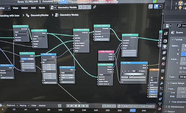186x113 pixels.
Task: Open the Object Constraints properties tab
Action: click(x=160, y=99)
